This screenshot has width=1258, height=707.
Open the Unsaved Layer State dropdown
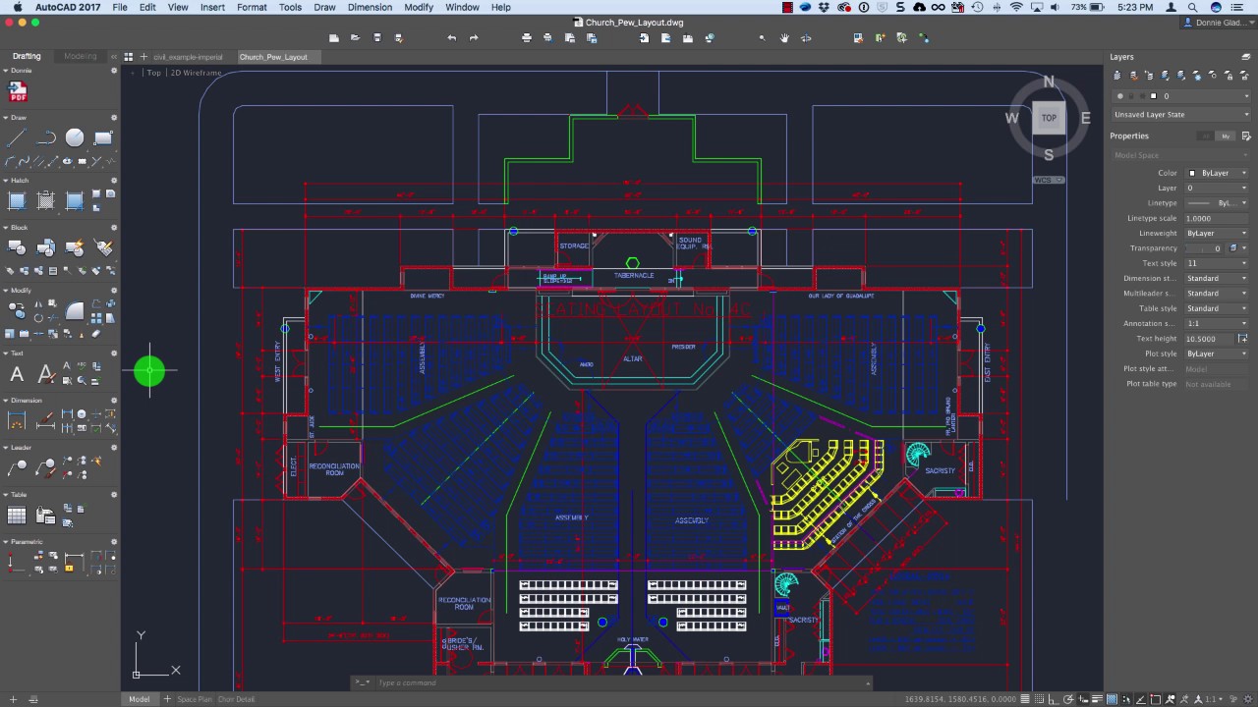pyautogui.click(x=1179, y=115)
